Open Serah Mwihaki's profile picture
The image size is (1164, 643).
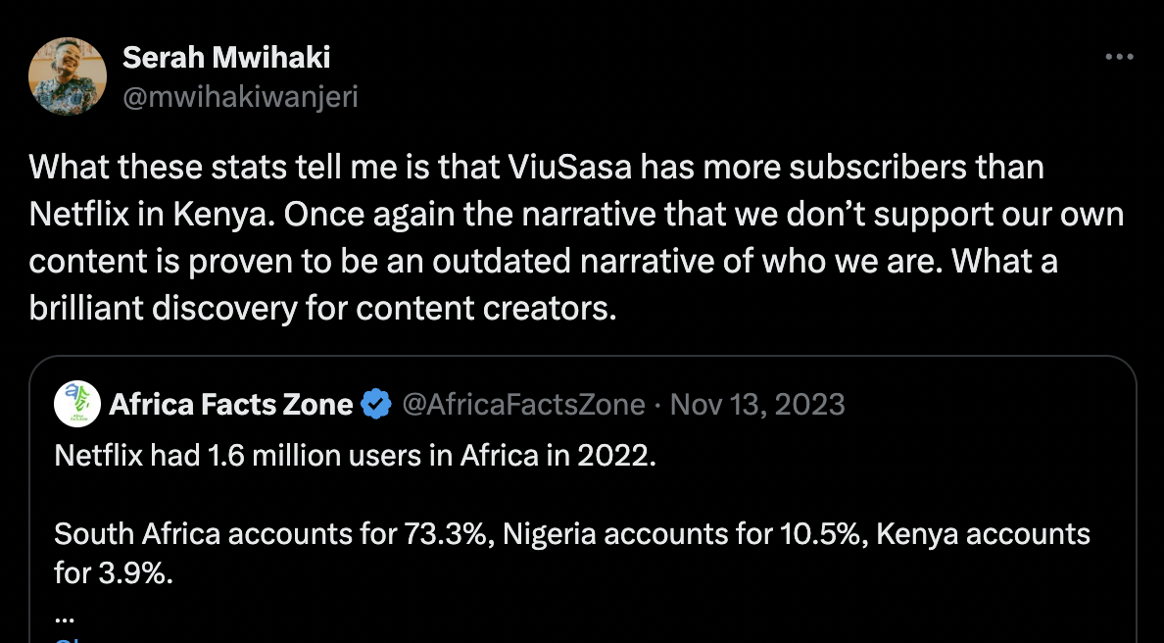(68, 75)
